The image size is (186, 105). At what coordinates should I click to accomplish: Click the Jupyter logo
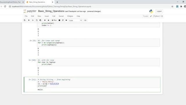tap(30, 11)
